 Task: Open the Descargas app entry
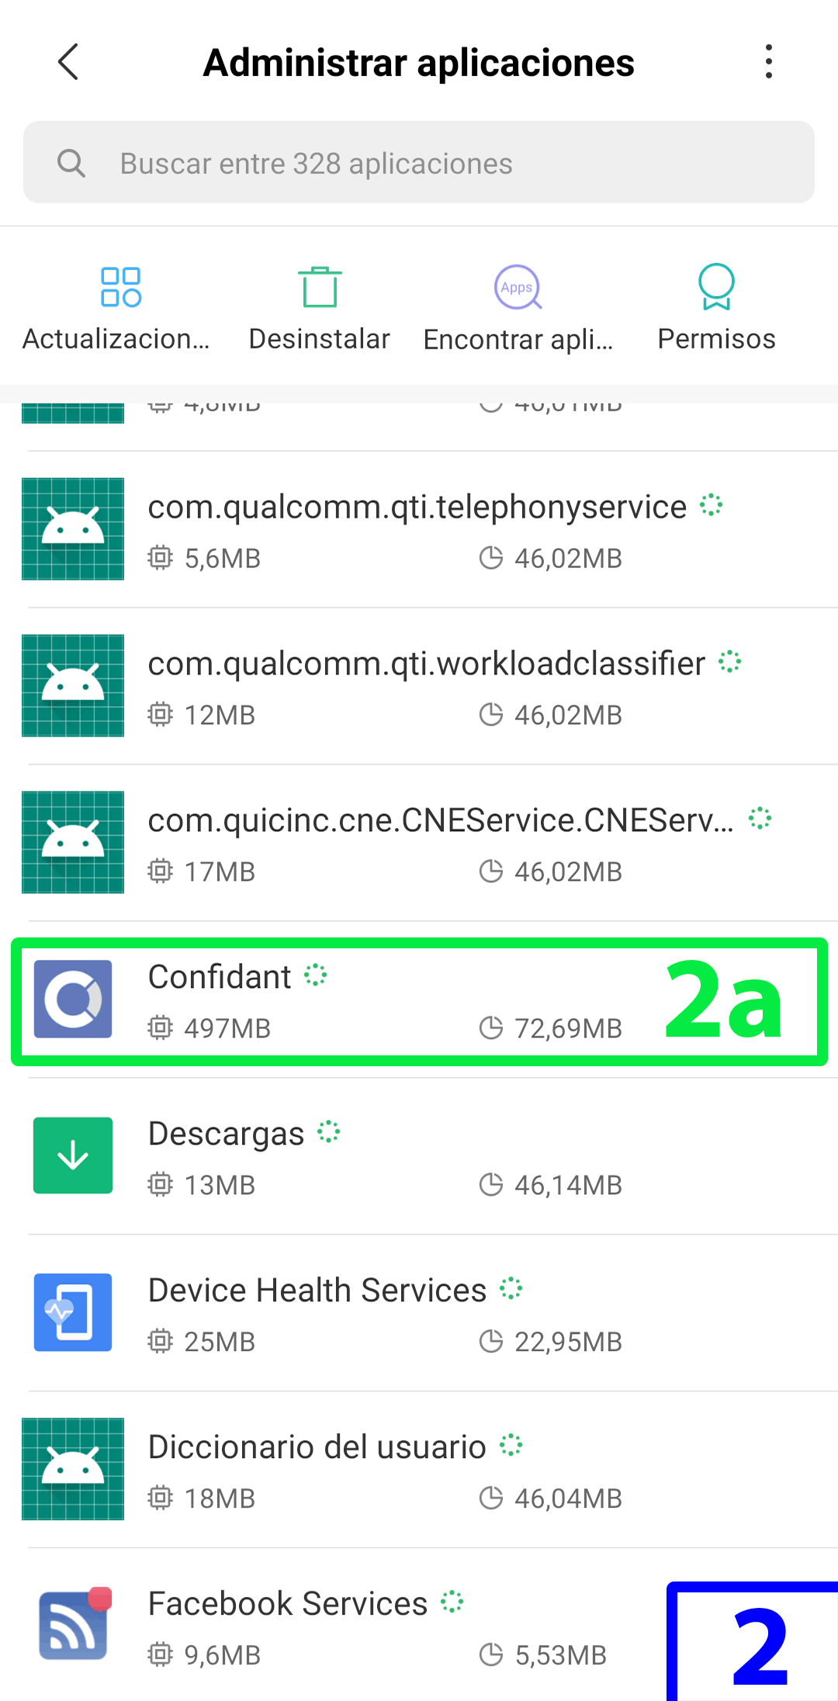click(419, 1157)
